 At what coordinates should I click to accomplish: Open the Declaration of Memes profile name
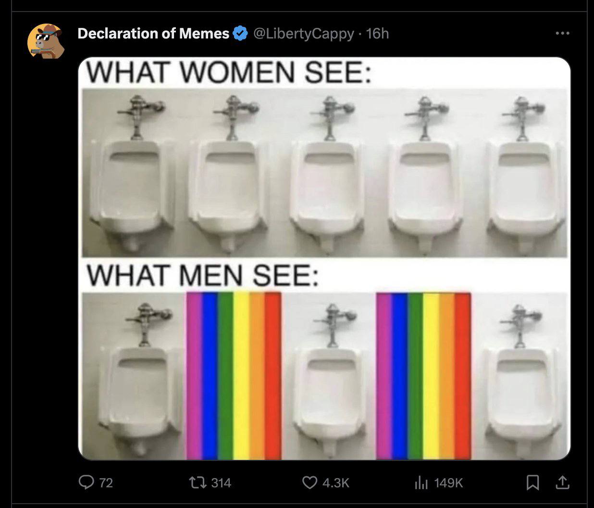[x=153, y=34]
